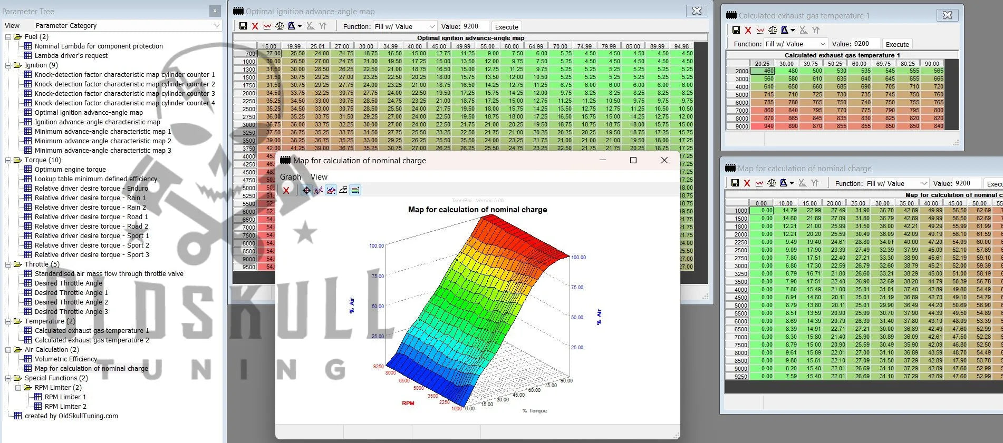Select Volumetric Efficiency in the parameter tree
Screen dimensions: 1003x443
click(x=66, y=359)
